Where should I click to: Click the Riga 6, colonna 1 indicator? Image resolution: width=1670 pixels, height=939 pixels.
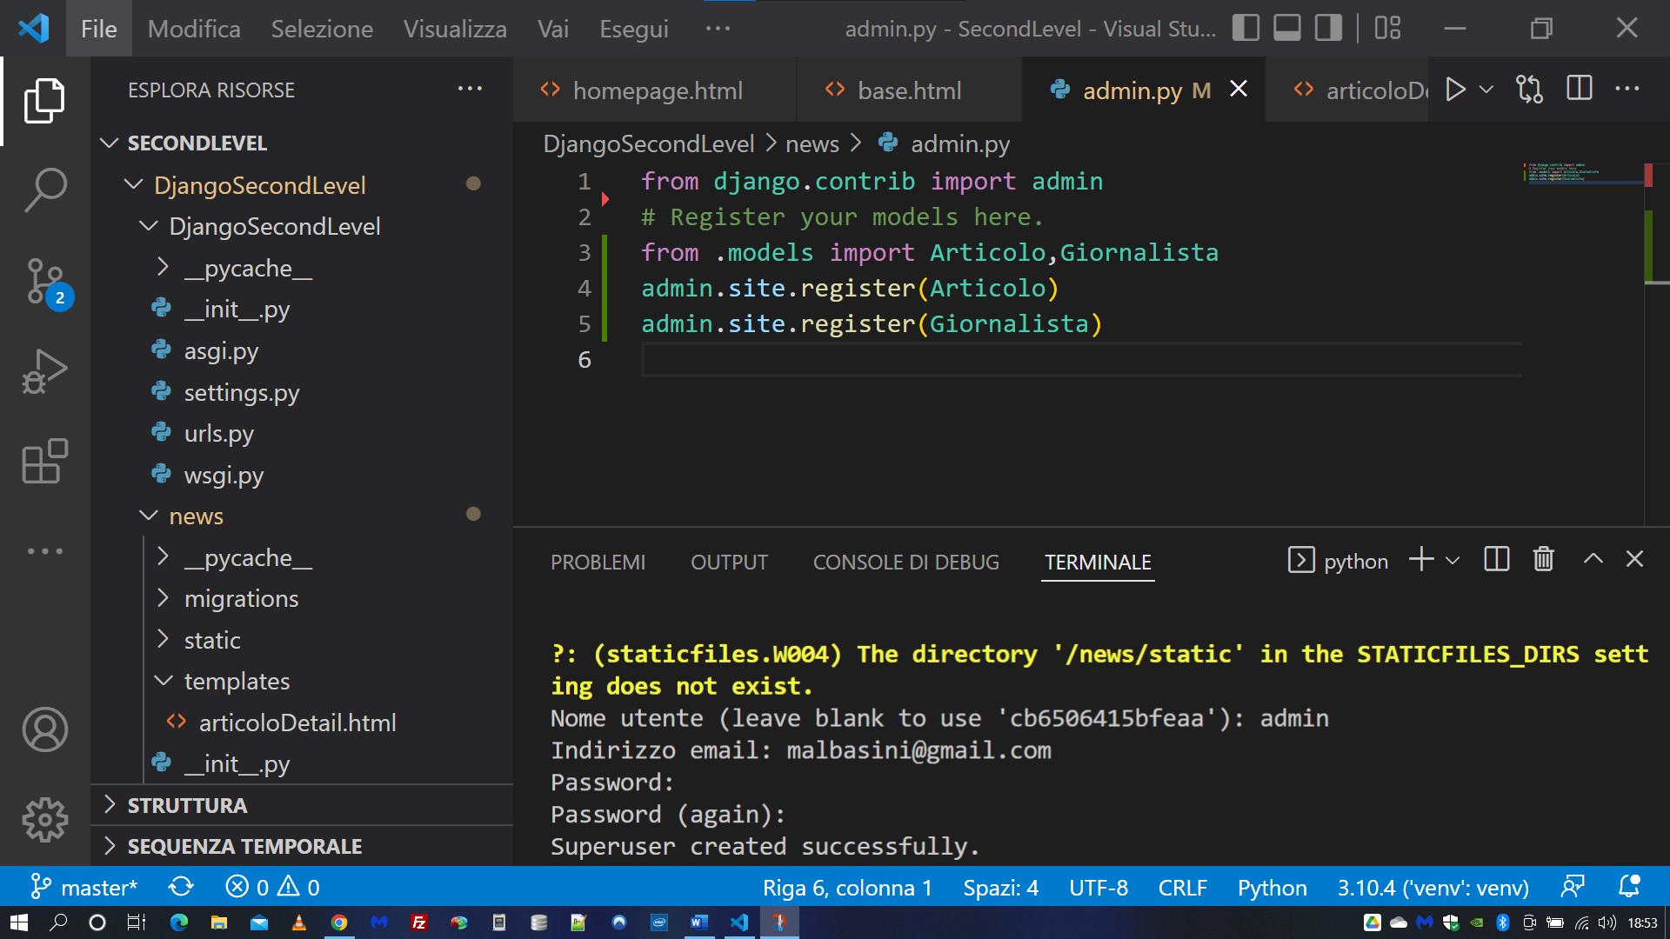(x=847, y=888)
